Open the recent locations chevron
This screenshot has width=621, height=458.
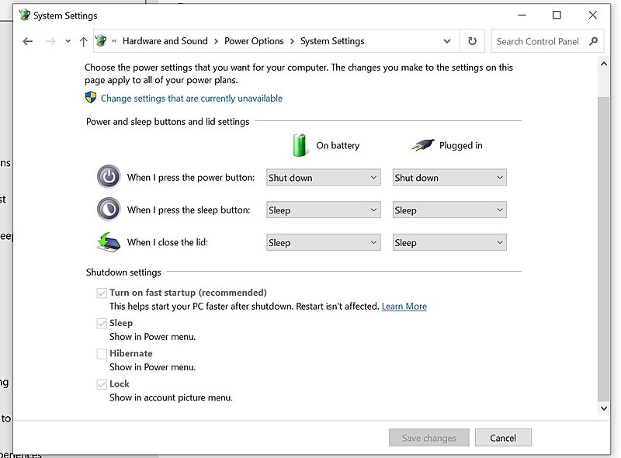coord(68,41)
